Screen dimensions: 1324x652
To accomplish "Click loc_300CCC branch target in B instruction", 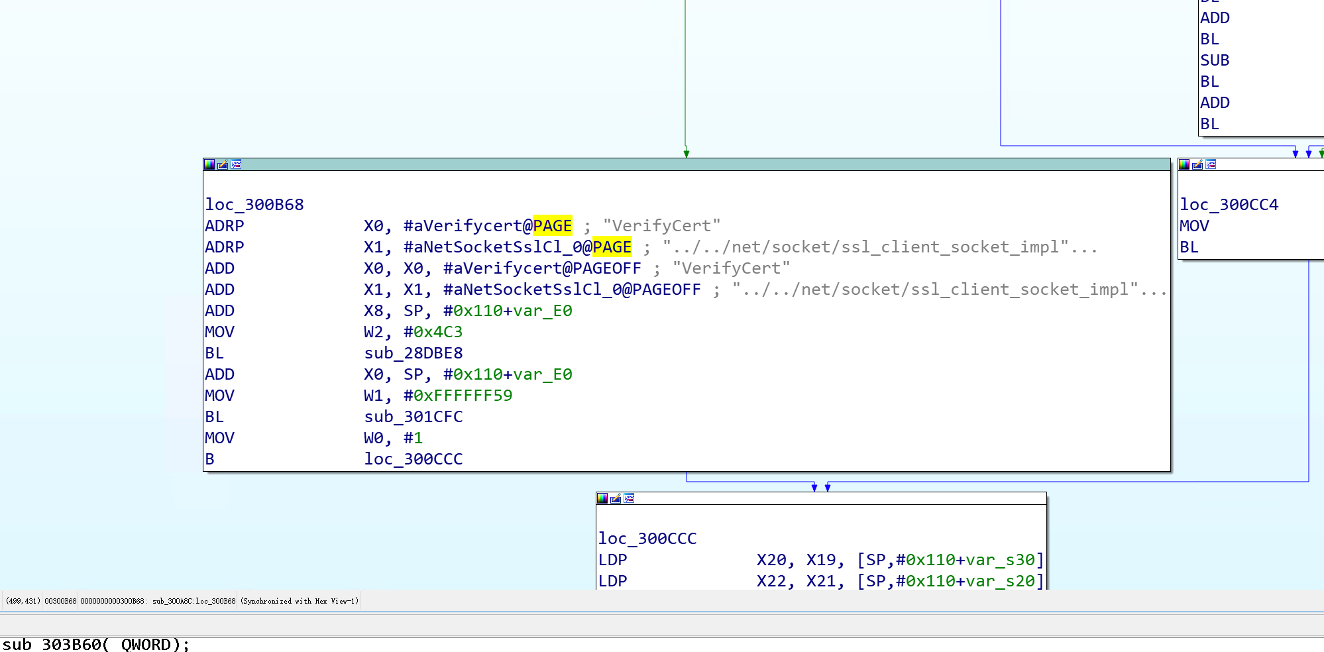I will tap(413, 459).
